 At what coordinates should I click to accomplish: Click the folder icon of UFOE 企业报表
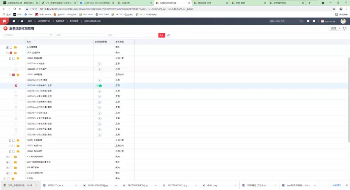click(x=16, y=53)
